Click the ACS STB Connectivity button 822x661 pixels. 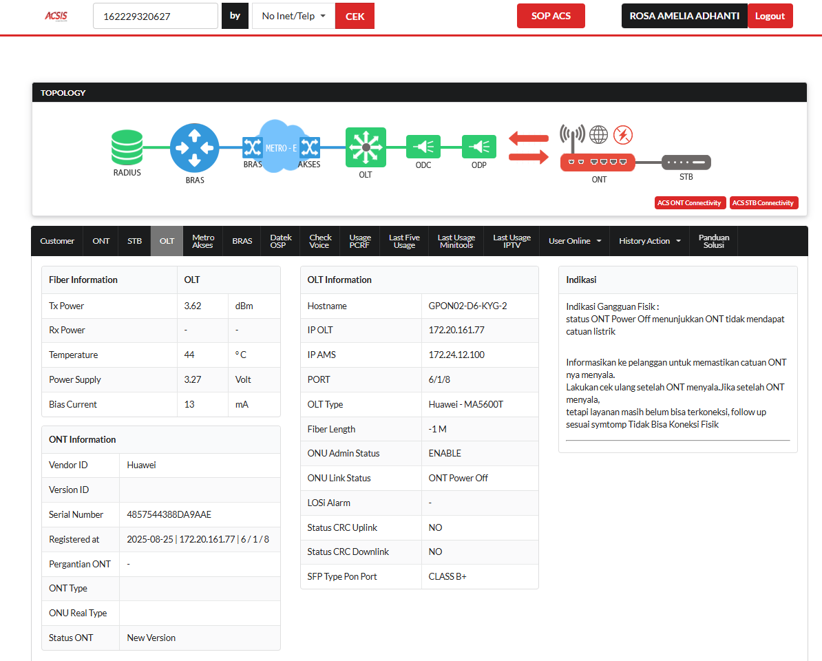pyautogui.click(x=763, y=203)
